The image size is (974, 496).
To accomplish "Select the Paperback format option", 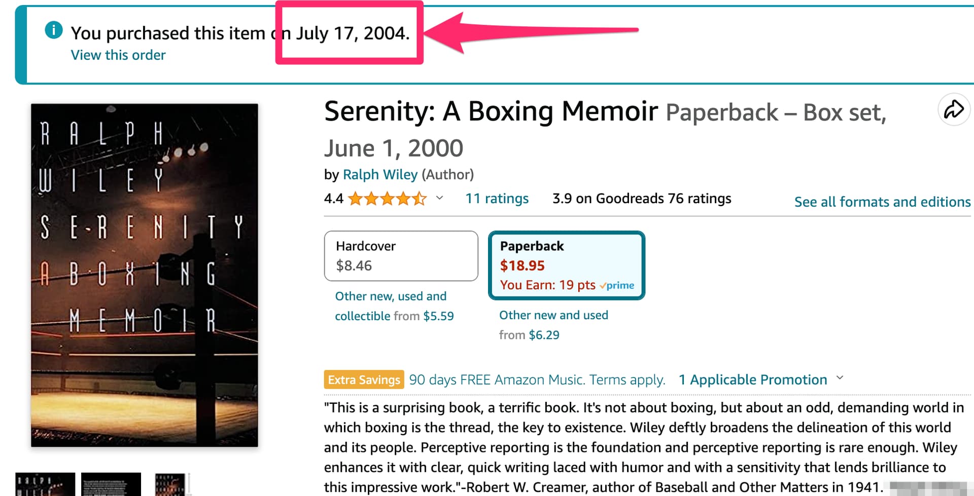I will [566, 265].
